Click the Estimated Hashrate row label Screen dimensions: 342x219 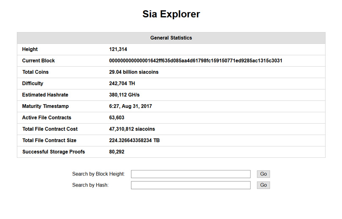click(45, 95)
